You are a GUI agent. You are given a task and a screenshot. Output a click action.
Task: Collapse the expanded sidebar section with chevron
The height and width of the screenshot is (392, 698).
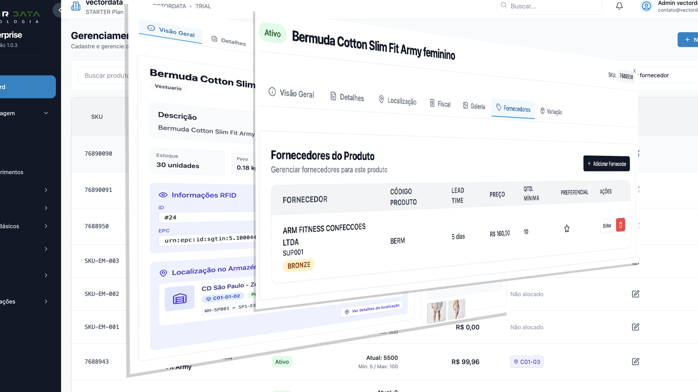(x=46, y=113)
